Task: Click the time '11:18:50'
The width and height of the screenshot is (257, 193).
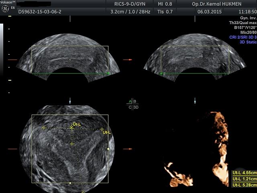Action: coord(248,12)
